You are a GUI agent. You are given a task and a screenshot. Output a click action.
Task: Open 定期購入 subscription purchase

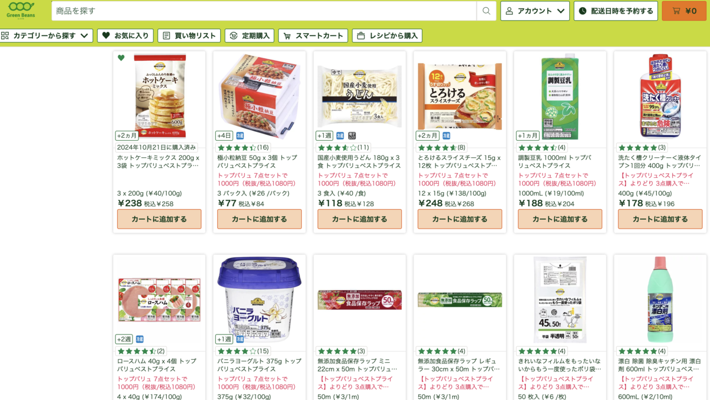[249, 35]
